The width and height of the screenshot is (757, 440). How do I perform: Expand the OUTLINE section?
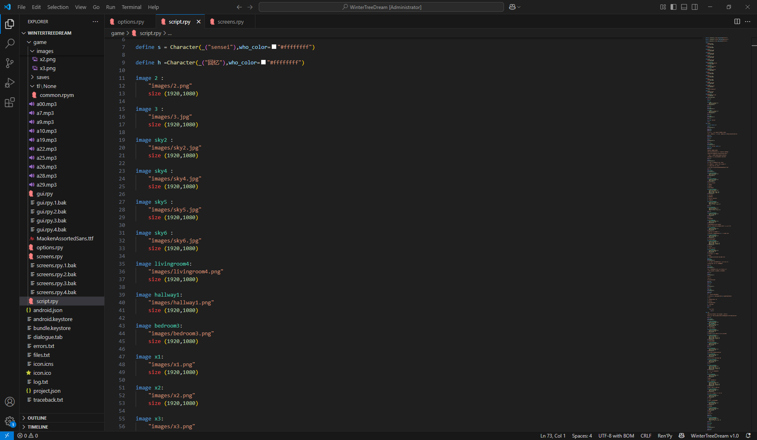click(x=37, y=418)
